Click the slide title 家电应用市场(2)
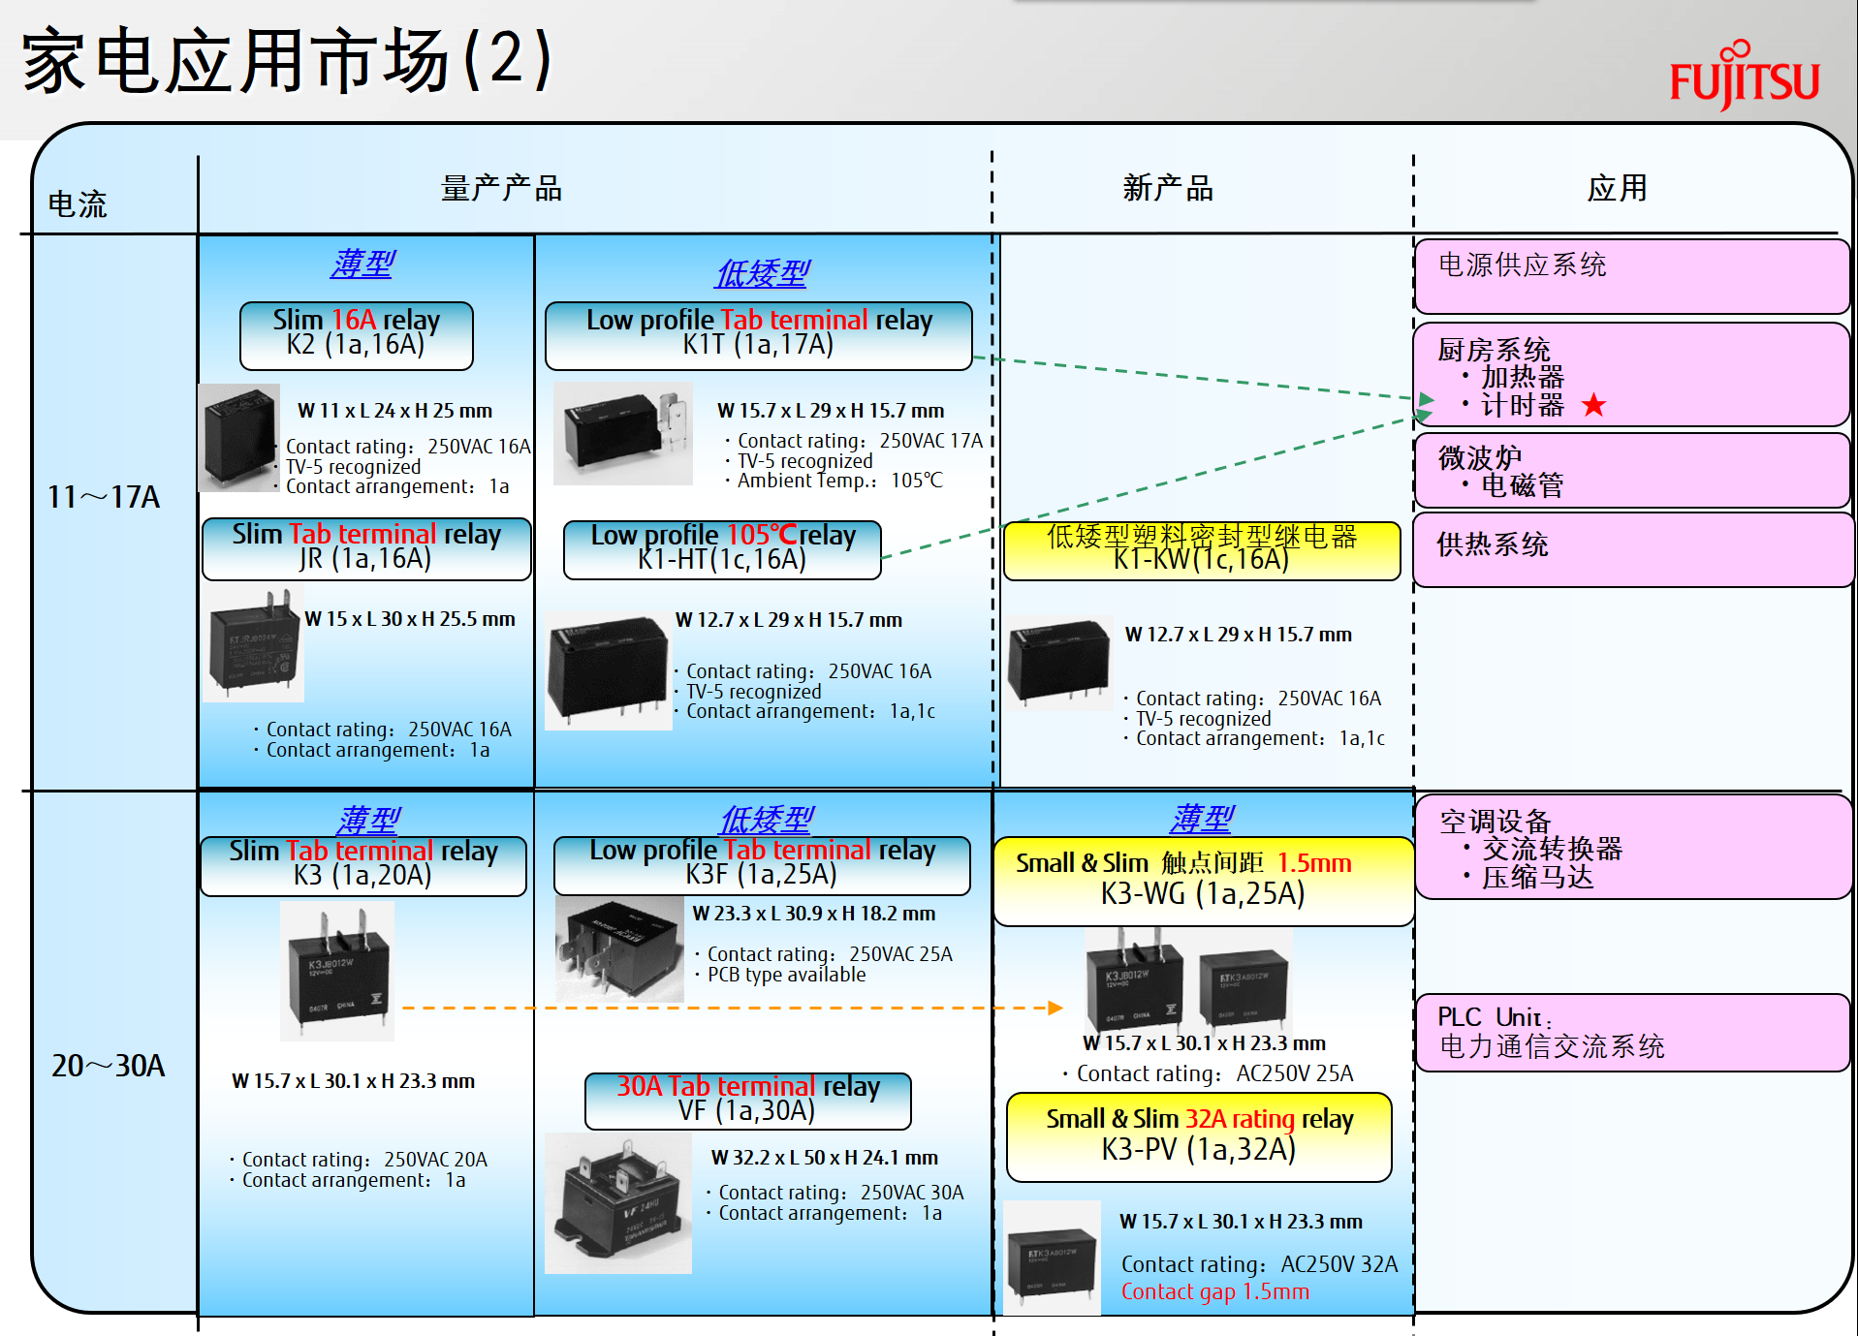Viewport: 1858px width, 1336px height. coord(287,60)
